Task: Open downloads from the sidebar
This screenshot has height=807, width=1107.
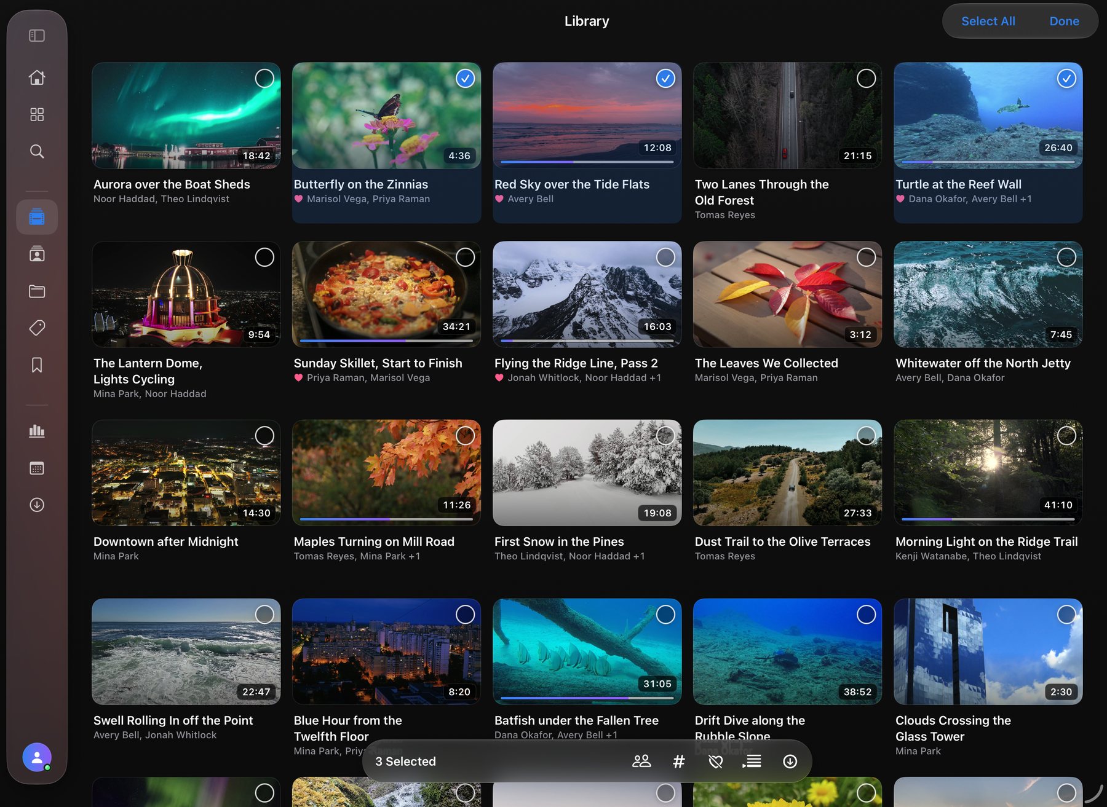Action: [x=37, y=505]
